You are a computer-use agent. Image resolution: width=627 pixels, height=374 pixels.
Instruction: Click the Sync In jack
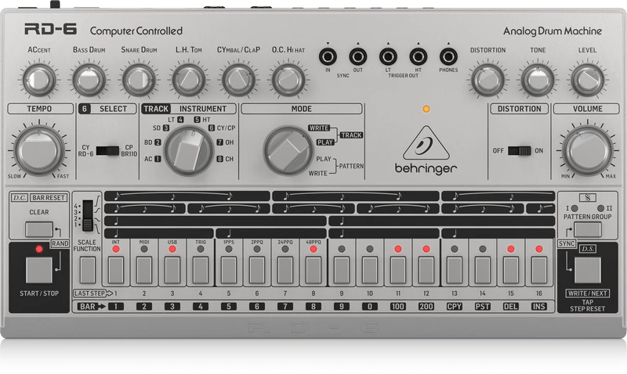(328, 57)
